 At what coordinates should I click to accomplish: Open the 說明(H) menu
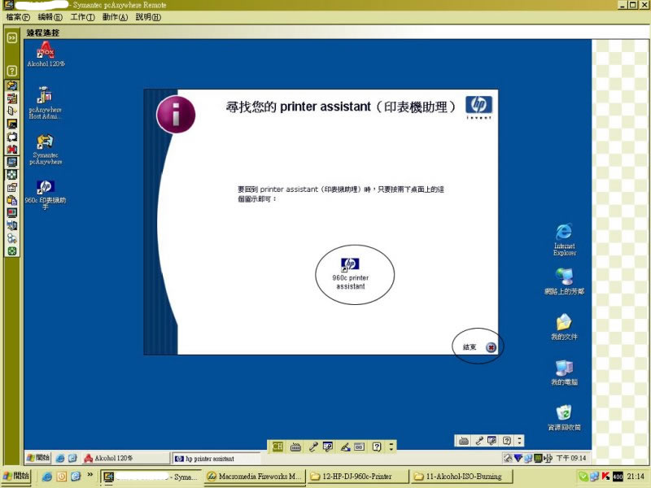pyautogui.click(x=148, y=17)
